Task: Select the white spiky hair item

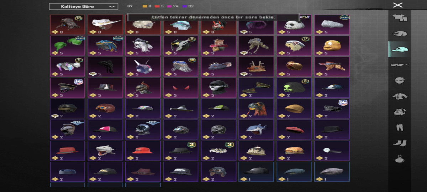Action: (x=143, y=46)
